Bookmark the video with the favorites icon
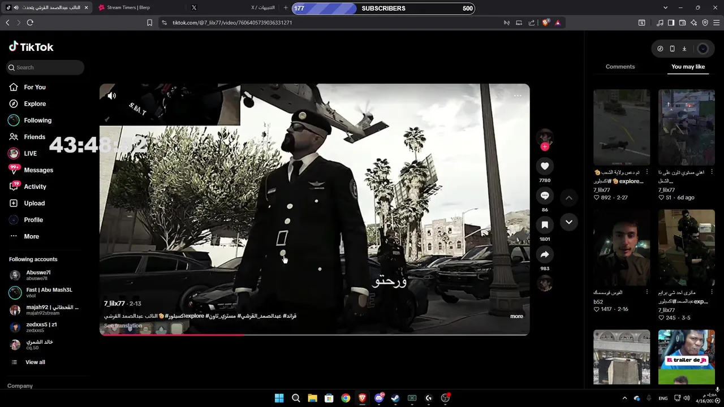The width and height of the screenshot is (724, 407). [545, 225]
